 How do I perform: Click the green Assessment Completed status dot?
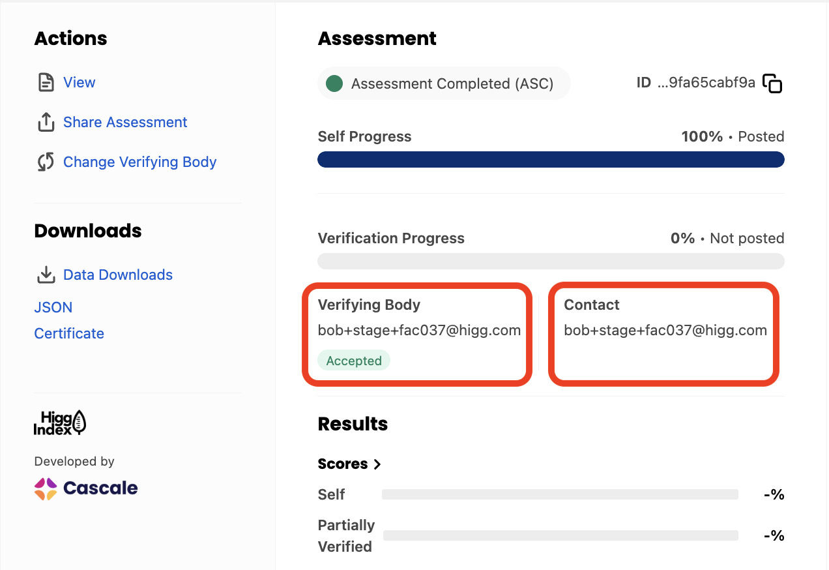[334, 83]
